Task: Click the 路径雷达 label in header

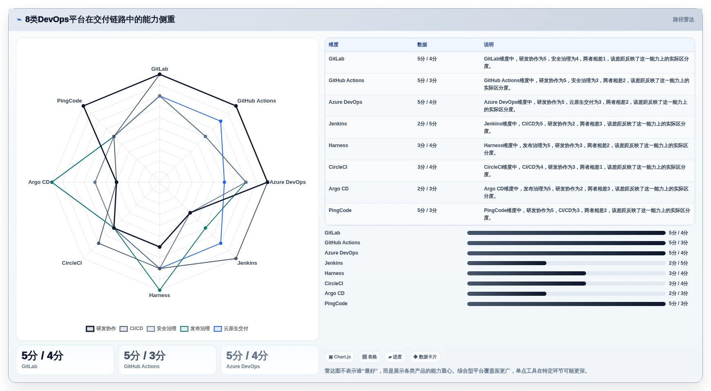Action: [683, 20]
